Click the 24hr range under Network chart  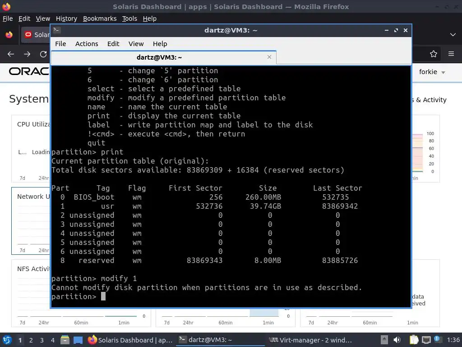pyautogui.click(x=44, y=250)
